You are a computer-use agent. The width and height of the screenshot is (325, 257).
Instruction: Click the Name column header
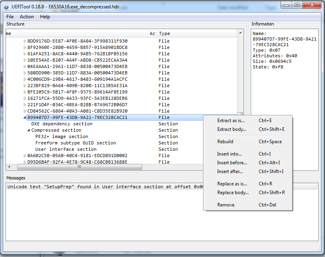point(77,33)
